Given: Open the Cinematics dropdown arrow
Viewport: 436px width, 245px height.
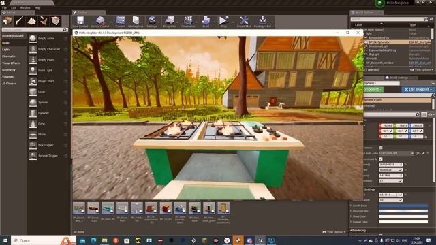Looking at the screenshot, I should pos(197,22).
